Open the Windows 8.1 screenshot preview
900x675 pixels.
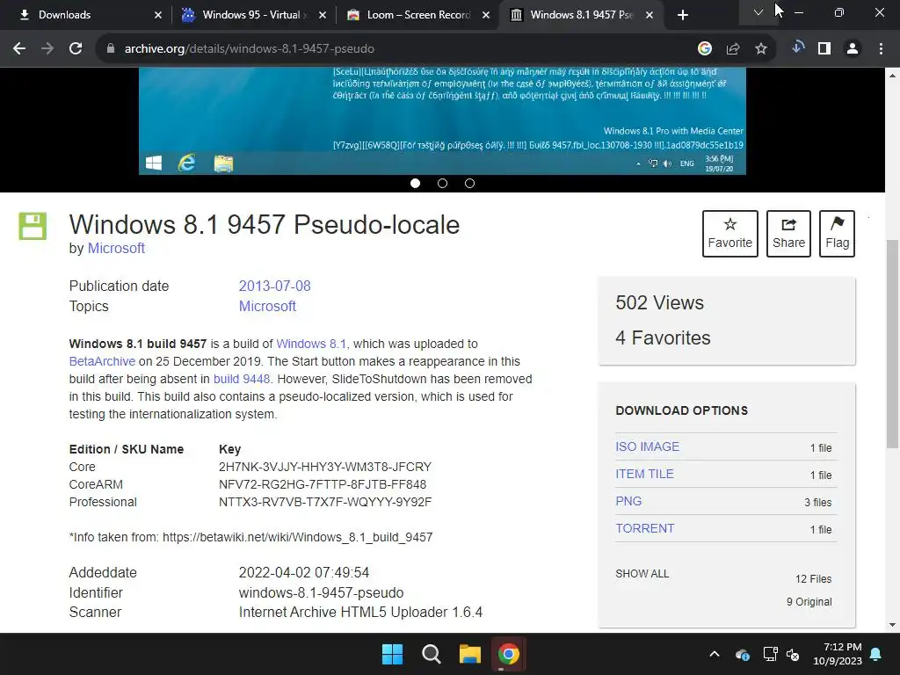(x=443, y=120)
